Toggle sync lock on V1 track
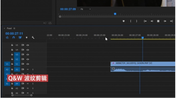The image size is (176, 98). [x=23, y=64]
